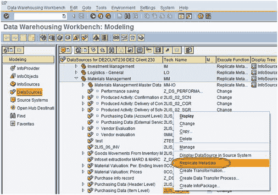Click the trash can icon in application toolbar
The width and height of the screenshot is (278, 195).
[x=133, y=38]
